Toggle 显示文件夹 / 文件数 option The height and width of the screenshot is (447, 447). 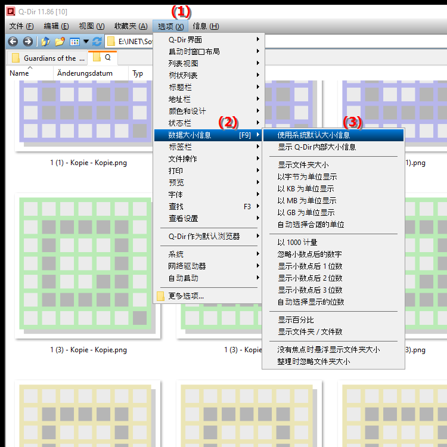coord(333,331)
